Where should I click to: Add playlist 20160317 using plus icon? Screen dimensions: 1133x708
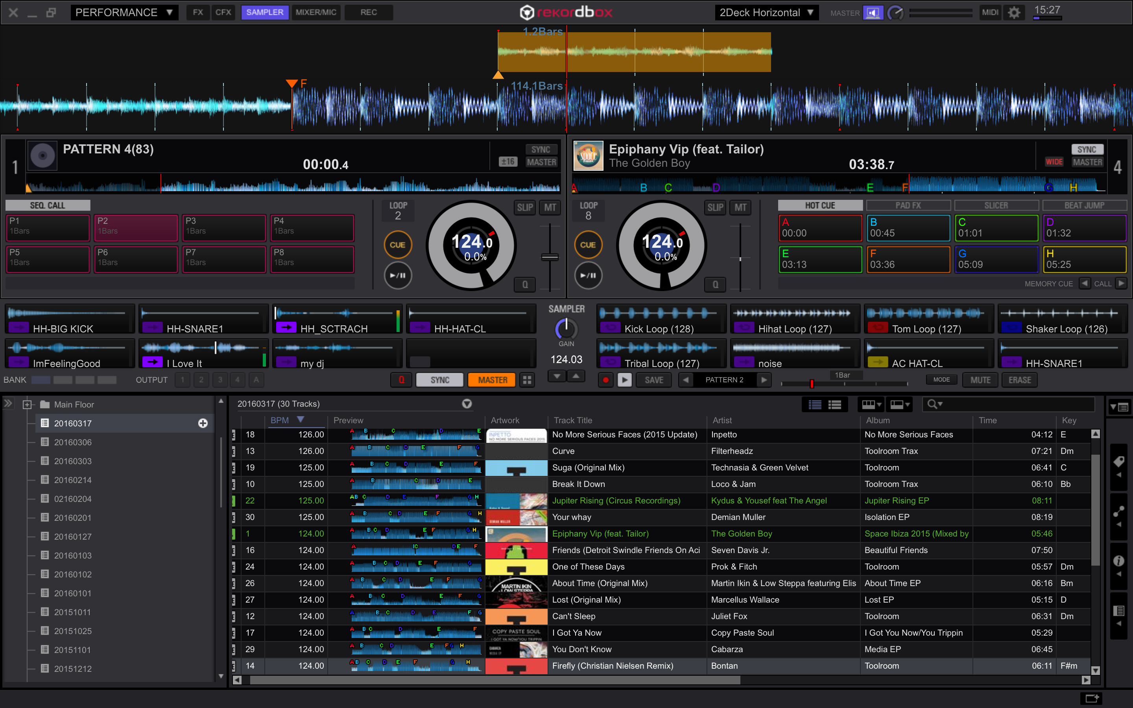point(203,423)
